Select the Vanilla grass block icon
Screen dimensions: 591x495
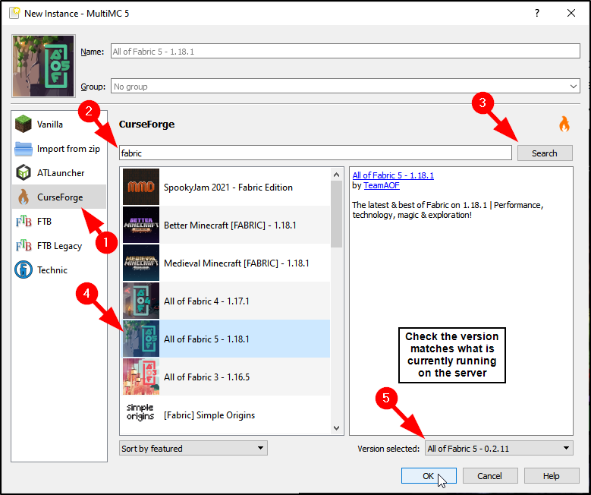24,124
